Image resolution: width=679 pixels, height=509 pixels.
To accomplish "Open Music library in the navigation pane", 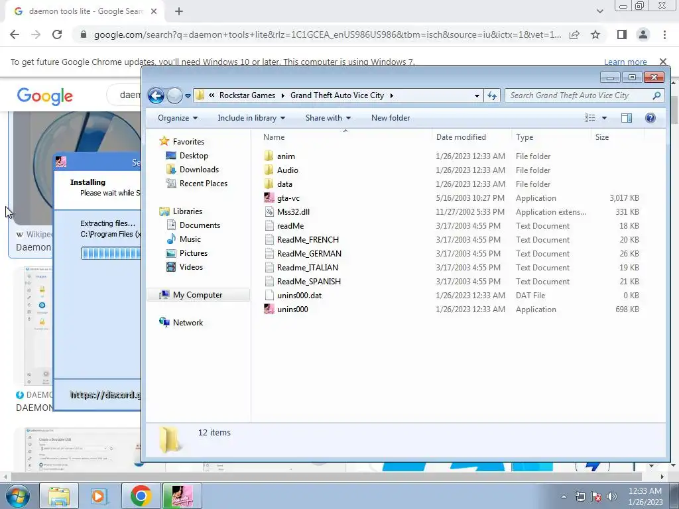I will (x=190, y=239).
